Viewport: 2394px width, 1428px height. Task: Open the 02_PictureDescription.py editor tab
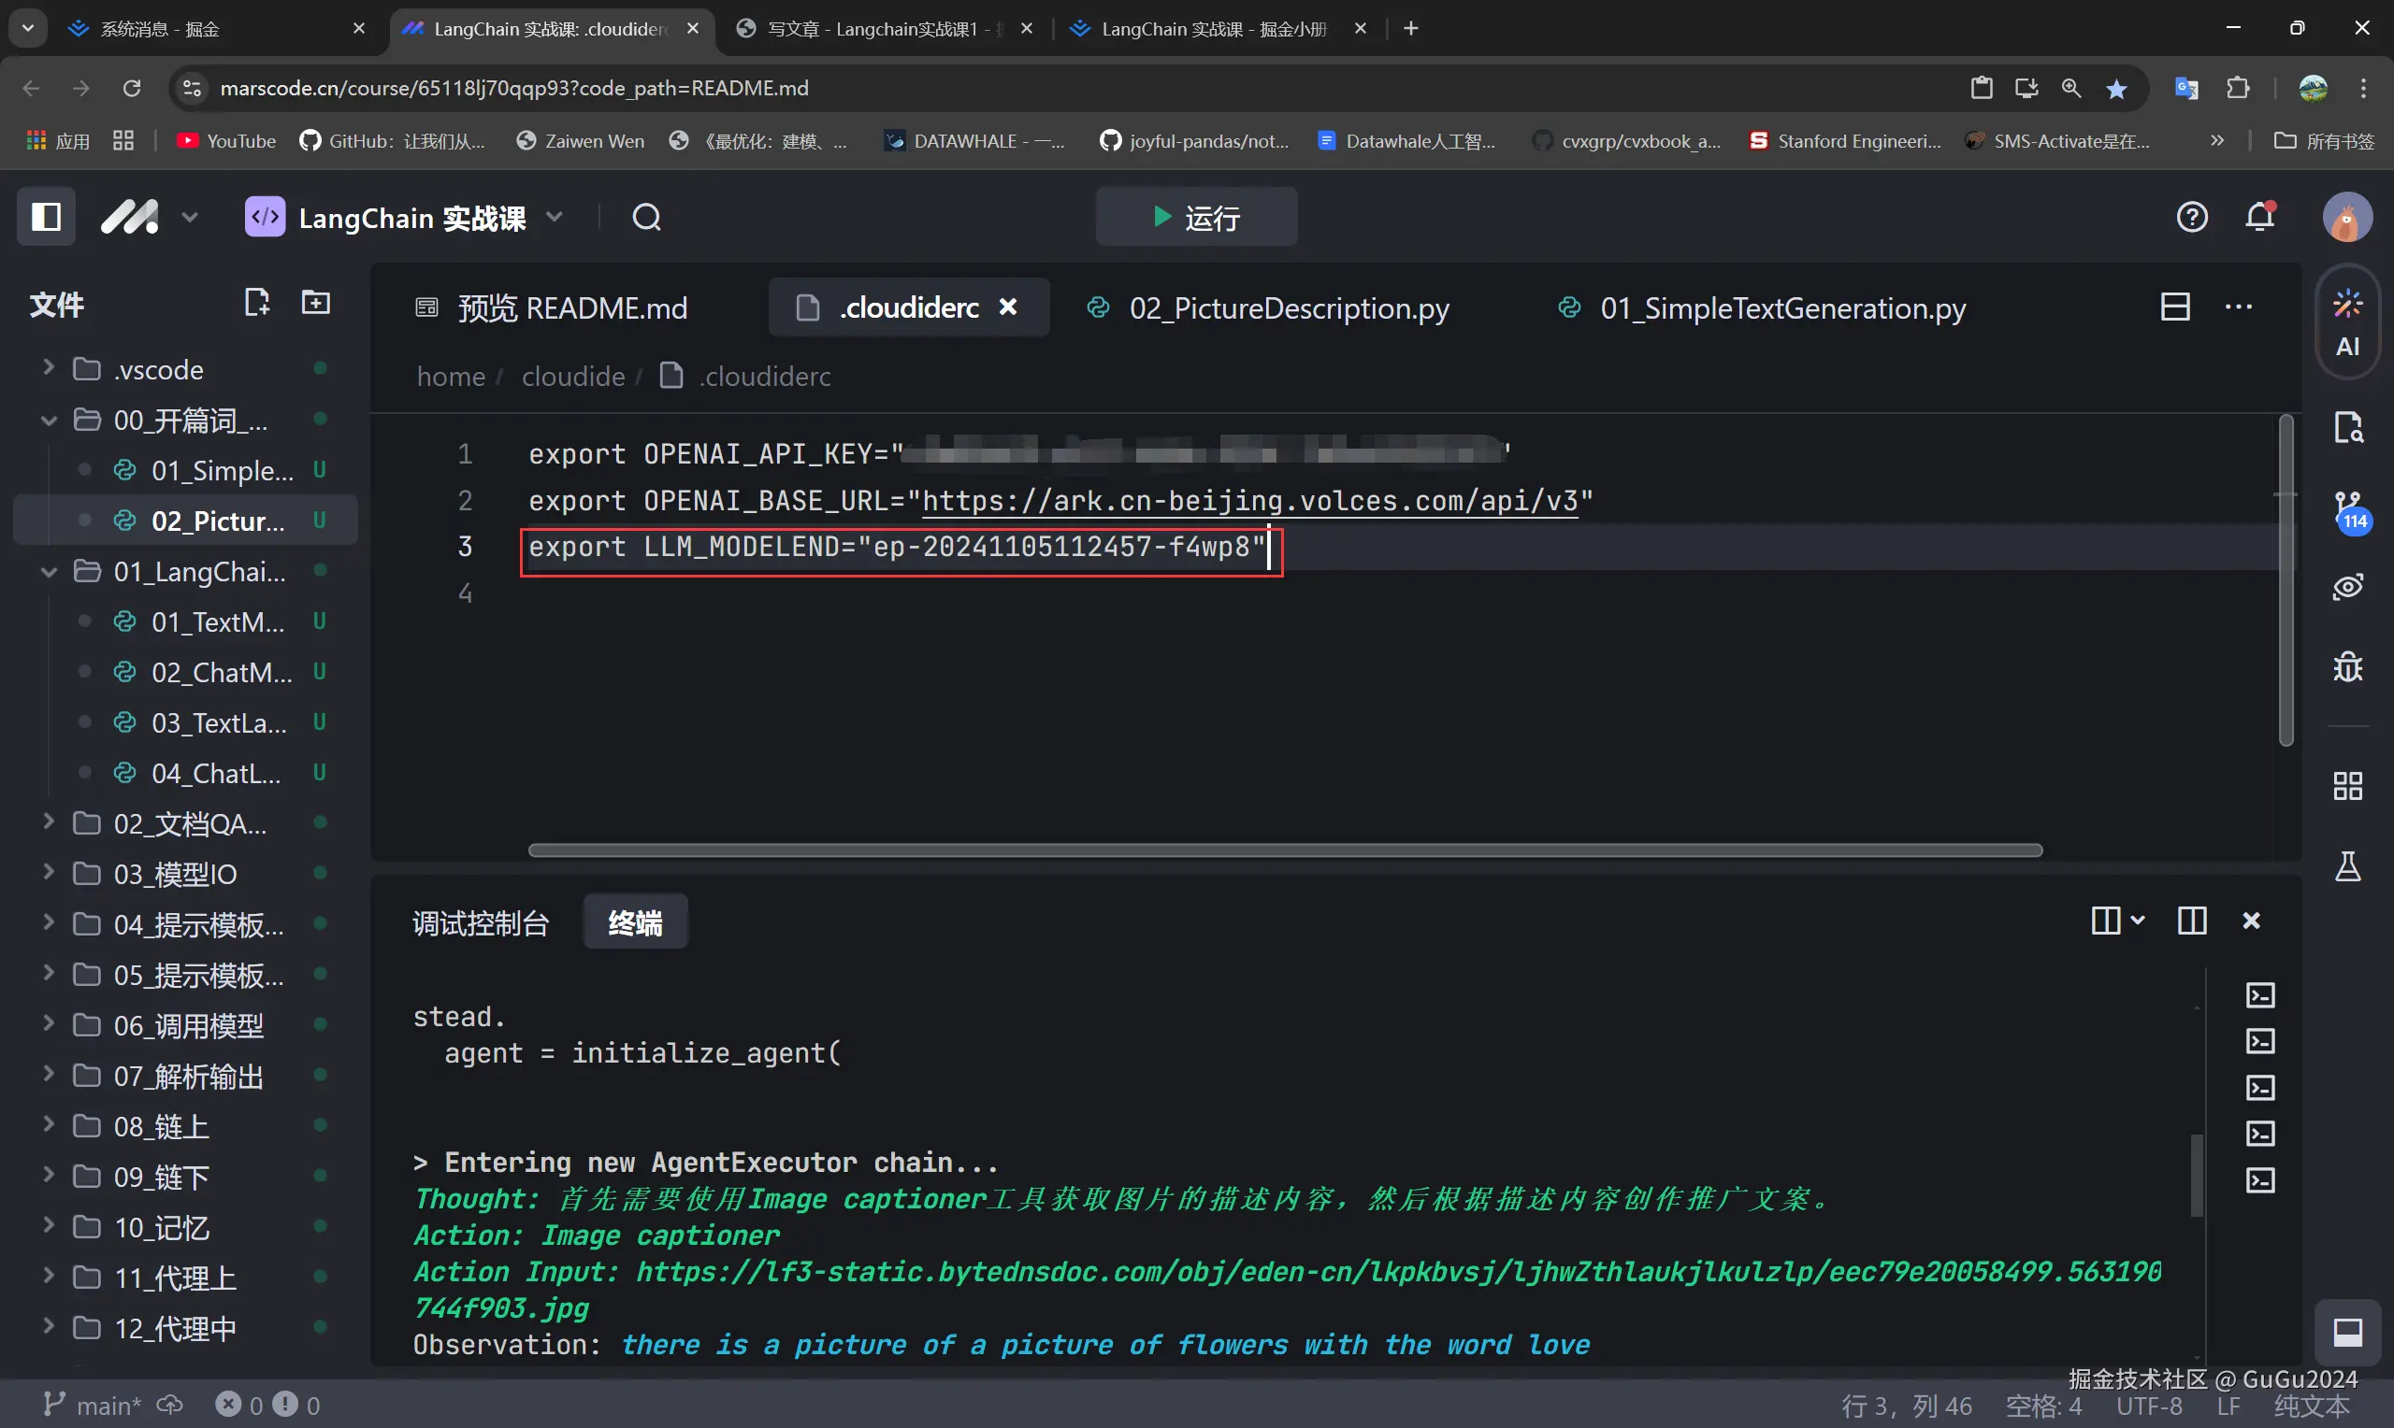(1288, 307)
